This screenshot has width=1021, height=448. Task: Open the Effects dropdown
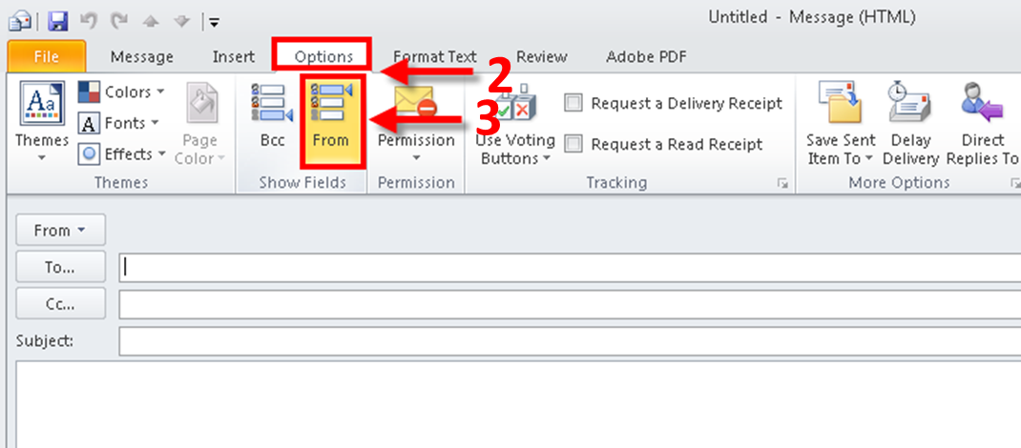coord(122,154)
